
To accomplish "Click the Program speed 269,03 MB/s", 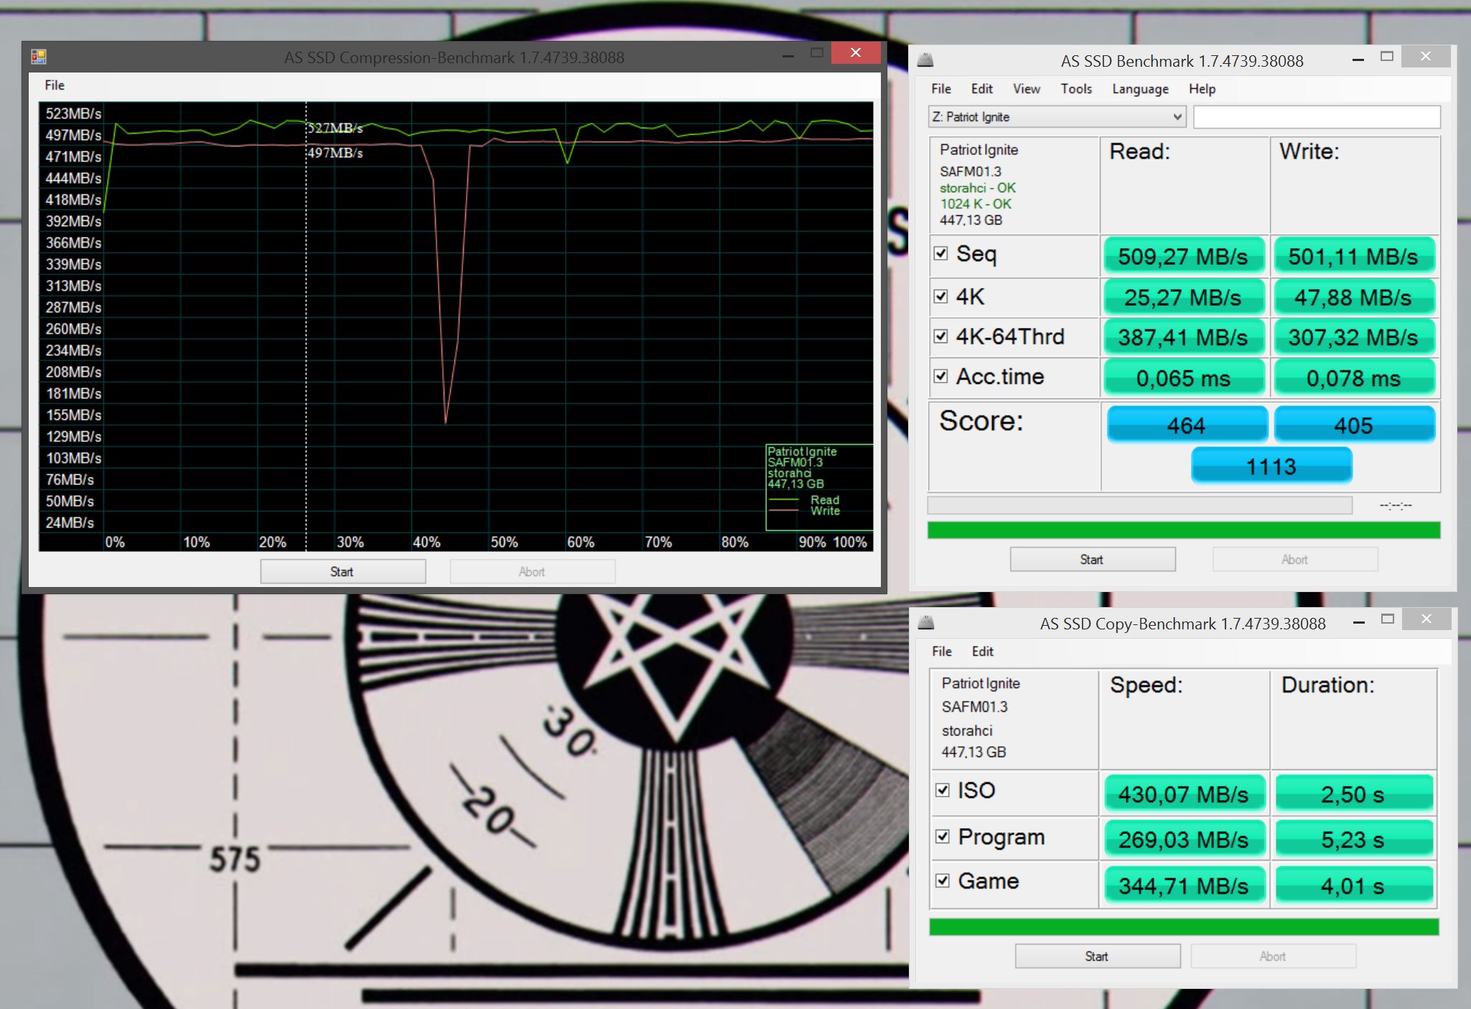I will 1183,839.
